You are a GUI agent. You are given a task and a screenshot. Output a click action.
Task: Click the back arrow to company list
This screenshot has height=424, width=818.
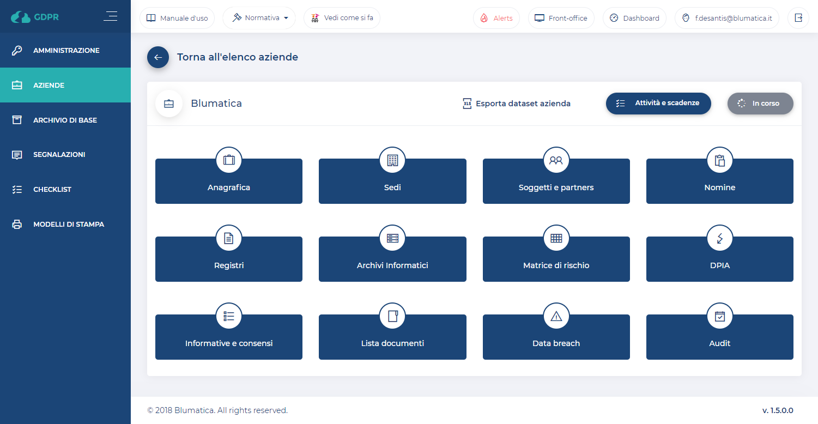[158, 57]
